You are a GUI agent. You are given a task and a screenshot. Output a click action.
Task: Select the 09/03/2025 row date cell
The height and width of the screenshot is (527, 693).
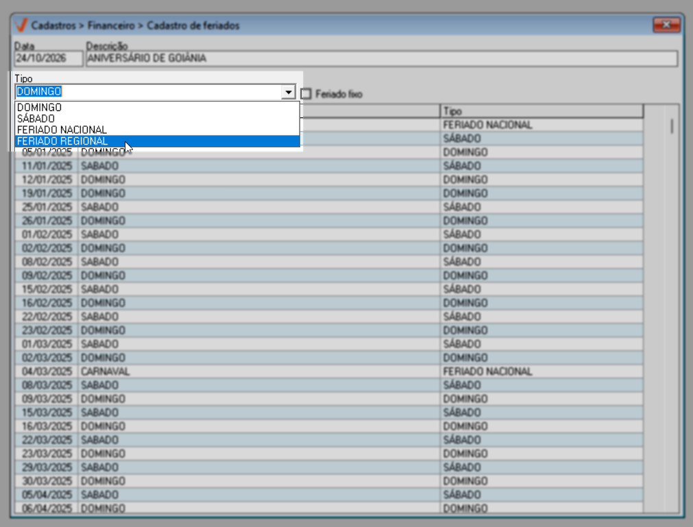point(47,399)
